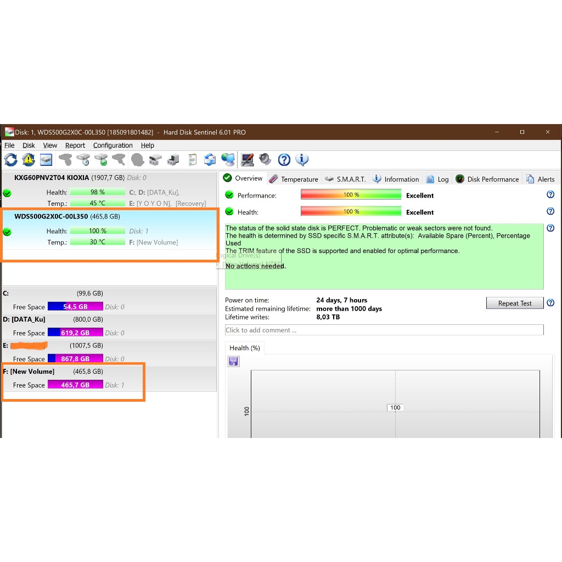Click the 465,7 GB free space bar
The width and height of the screenshot is (562, 562).
(75, 385)
